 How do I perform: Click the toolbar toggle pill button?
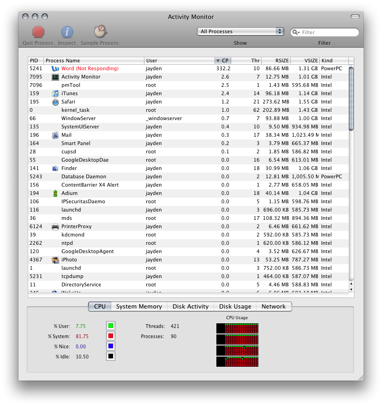click(x=355, y=17)
